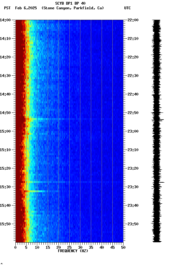Click the UTC timezone label

coord(127,8)
